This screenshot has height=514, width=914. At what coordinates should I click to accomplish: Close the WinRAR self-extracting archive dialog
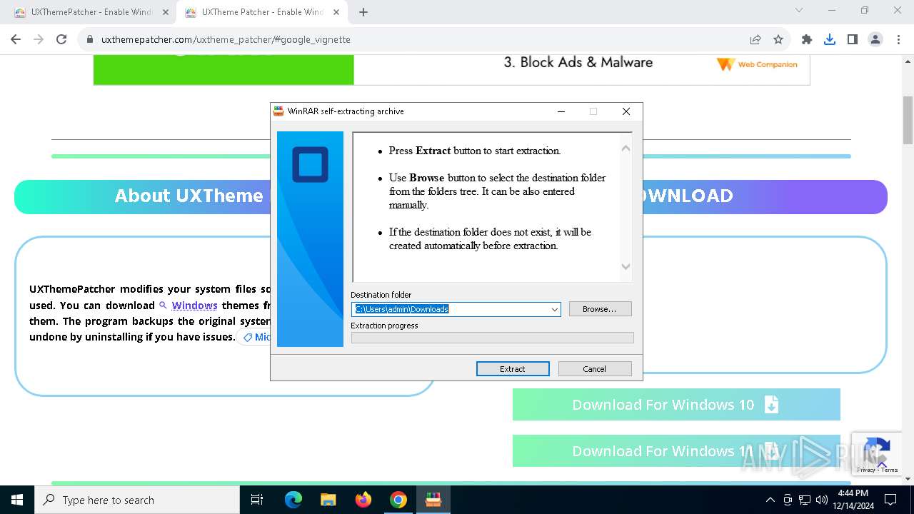(x=626, y=111)
